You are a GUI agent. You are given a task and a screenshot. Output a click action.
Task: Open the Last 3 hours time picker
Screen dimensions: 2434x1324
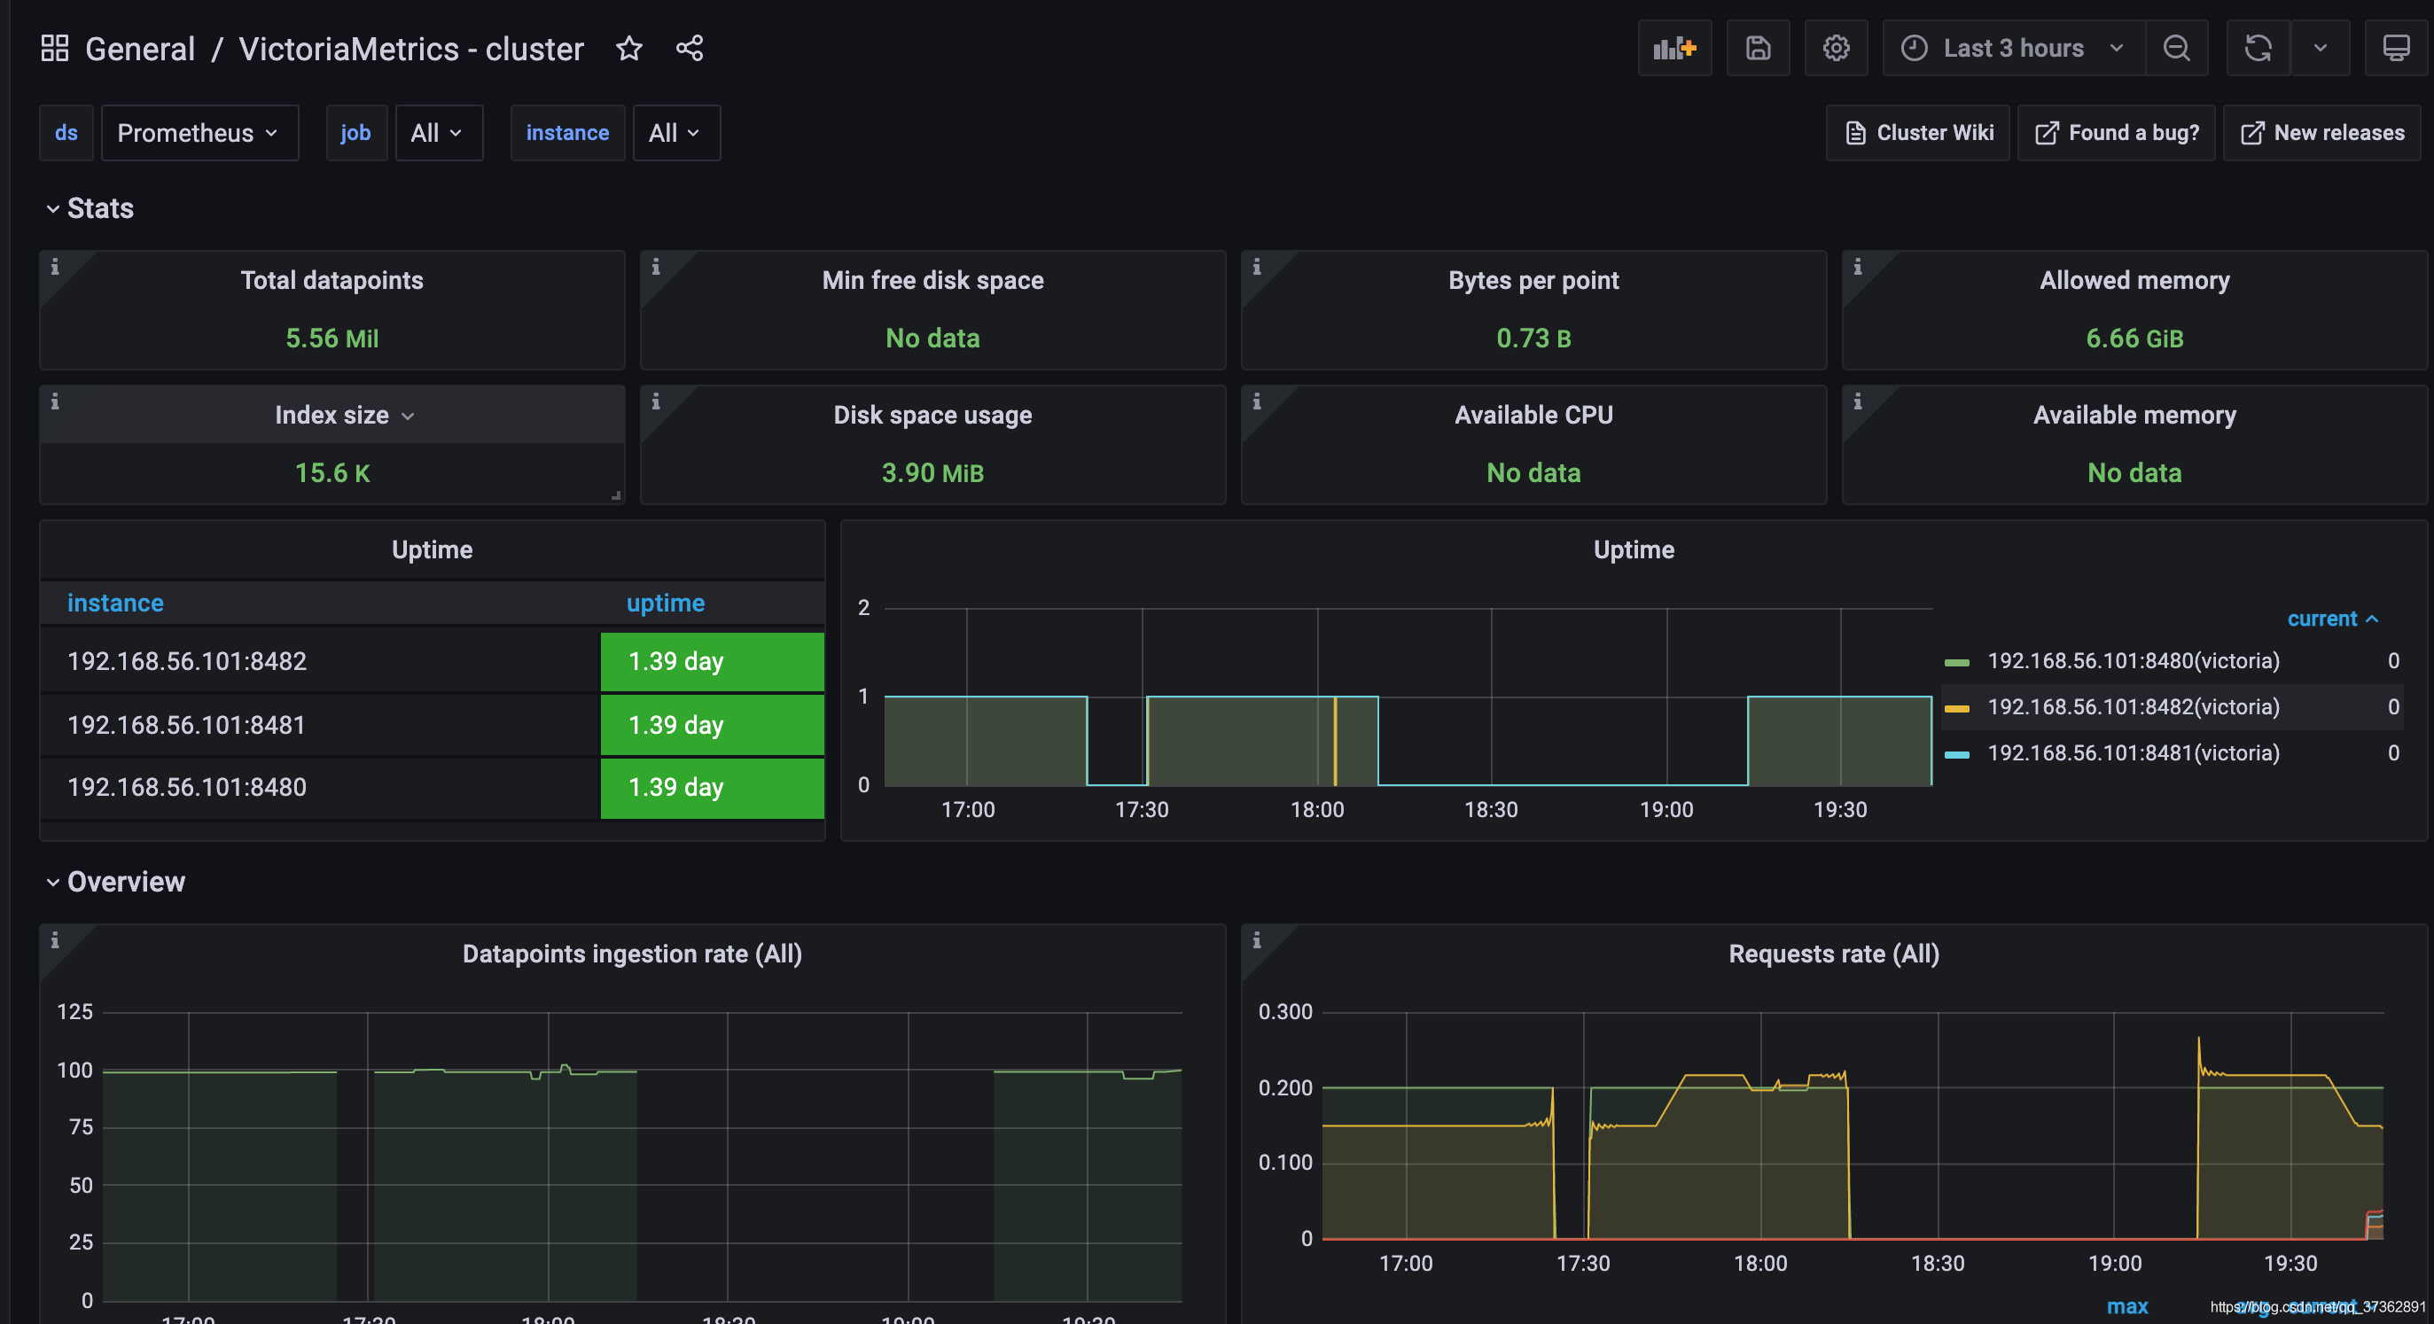(2013, 48)
